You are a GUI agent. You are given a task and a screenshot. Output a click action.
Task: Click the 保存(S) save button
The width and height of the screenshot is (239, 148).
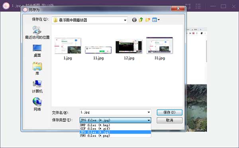point(170,112)
